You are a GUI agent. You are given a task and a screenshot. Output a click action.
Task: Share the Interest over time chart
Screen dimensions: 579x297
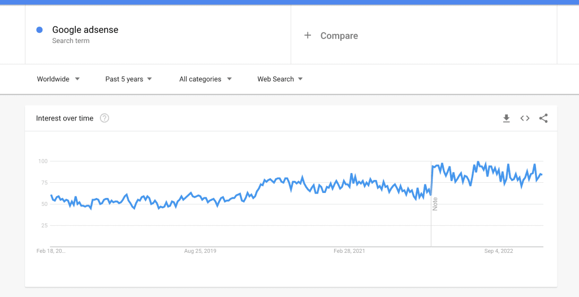coord(543,118)
